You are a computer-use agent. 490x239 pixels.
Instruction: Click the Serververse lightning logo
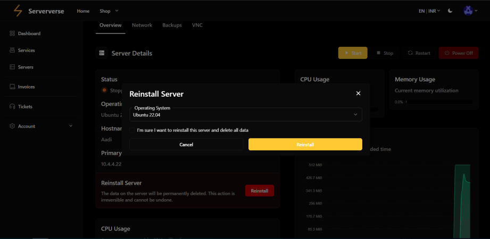18,11
